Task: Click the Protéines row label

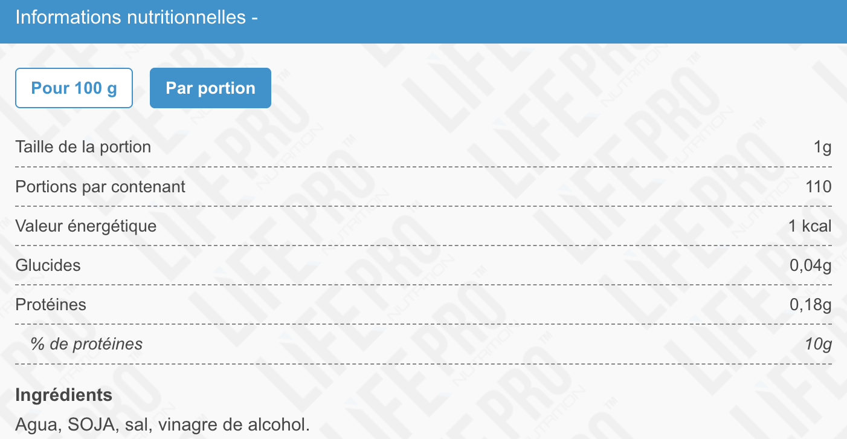Action: point(51,305)
